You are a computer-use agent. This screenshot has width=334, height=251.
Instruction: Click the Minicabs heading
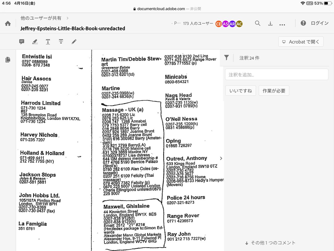pos(176,77)
